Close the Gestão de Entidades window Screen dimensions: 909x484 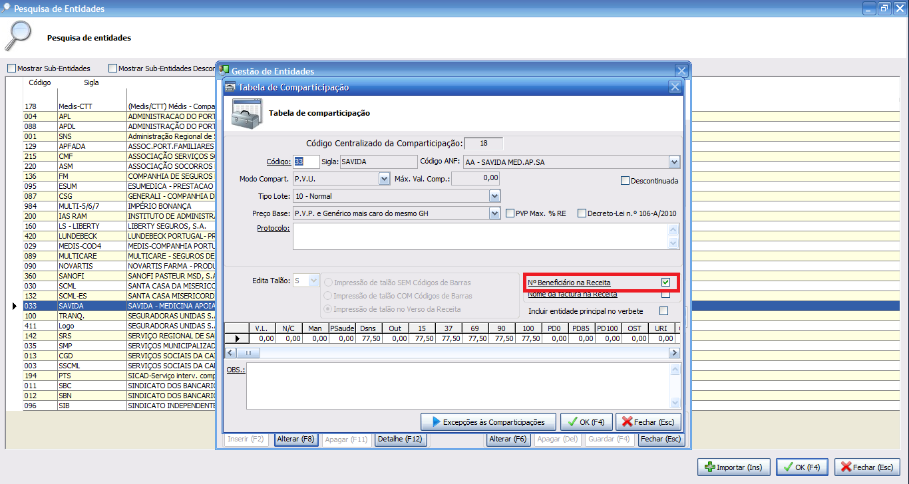tap(681, 71)
